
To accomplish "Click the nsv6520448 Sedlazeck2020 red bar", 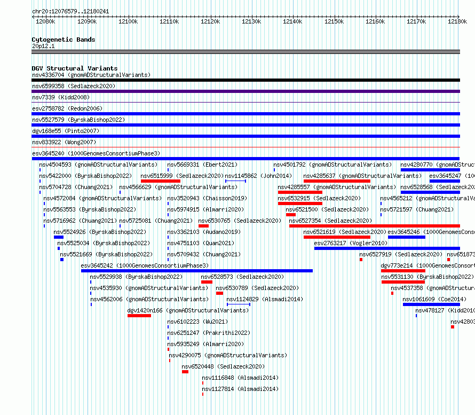I will click(x=185, y=372).
